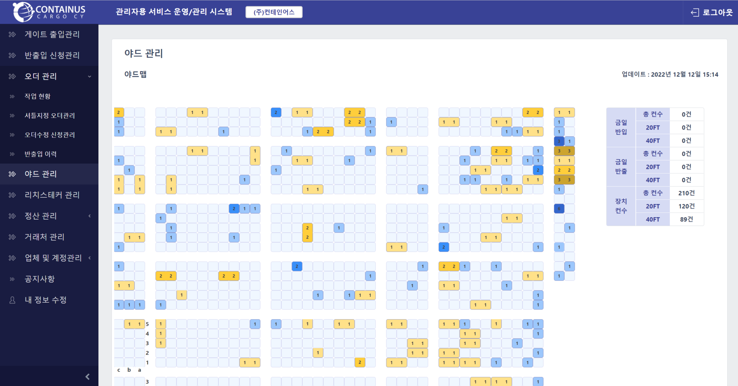Click the chevron icon beside 거래처 관리
This screenshot has height=386, width=738.
[x=12, y=237]
